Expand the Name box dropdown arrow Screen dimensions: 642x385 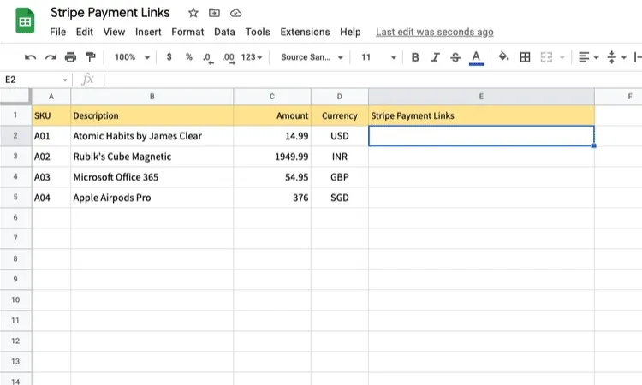65,80
